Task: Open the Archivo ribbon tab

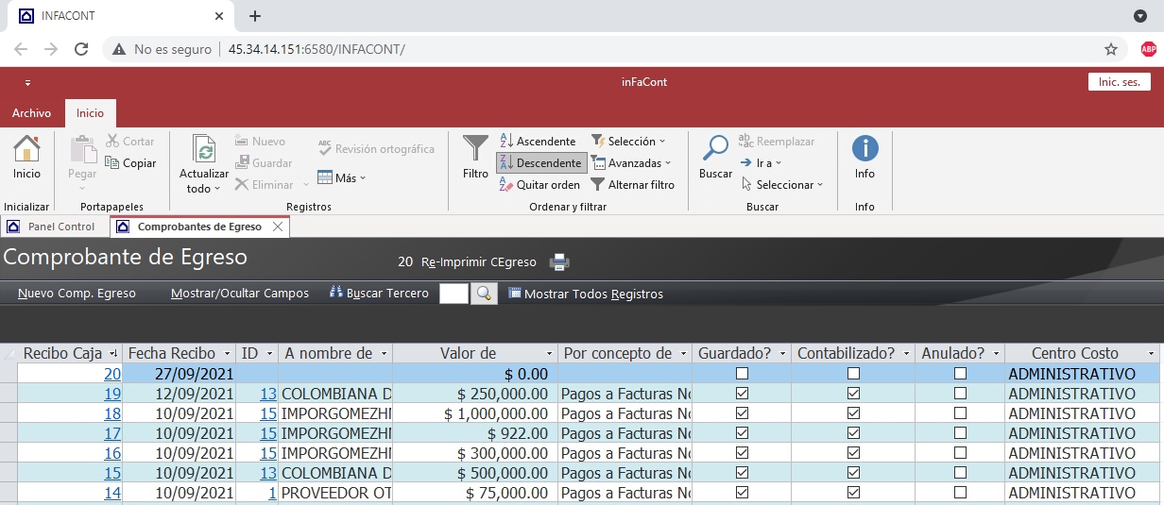Action: [x=31, y=113]
